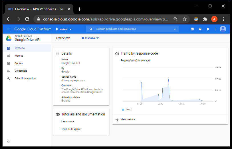This screenshot has height=149, width=232.
Task: Click the glasses-face extension icon
Action: tap(196, 19)
